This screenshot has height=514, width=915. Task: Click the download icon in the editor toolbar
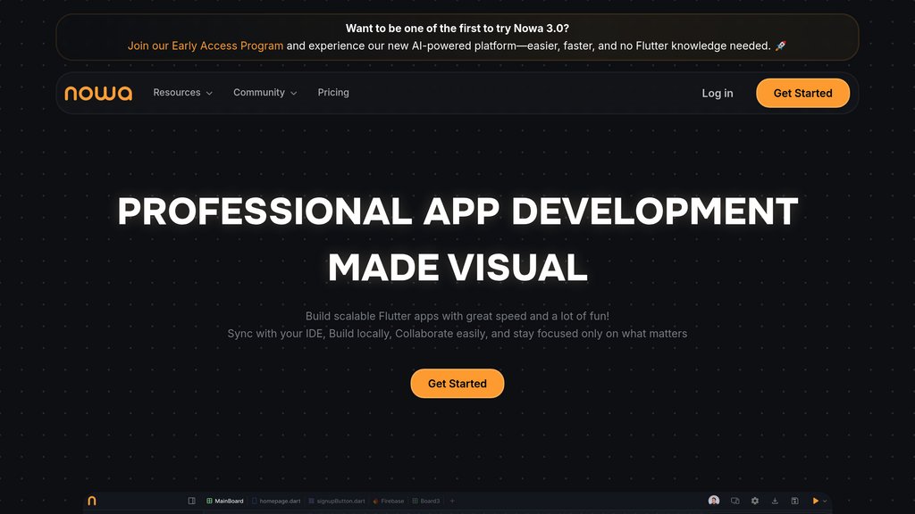pyautogui.click(x=775, y=501)
